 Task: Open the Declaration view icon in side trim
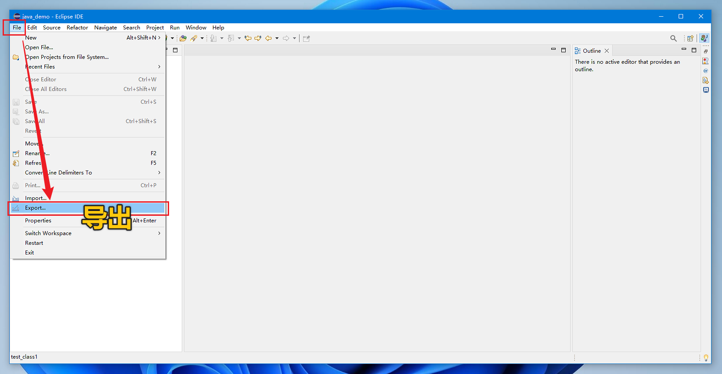(706, 80)
